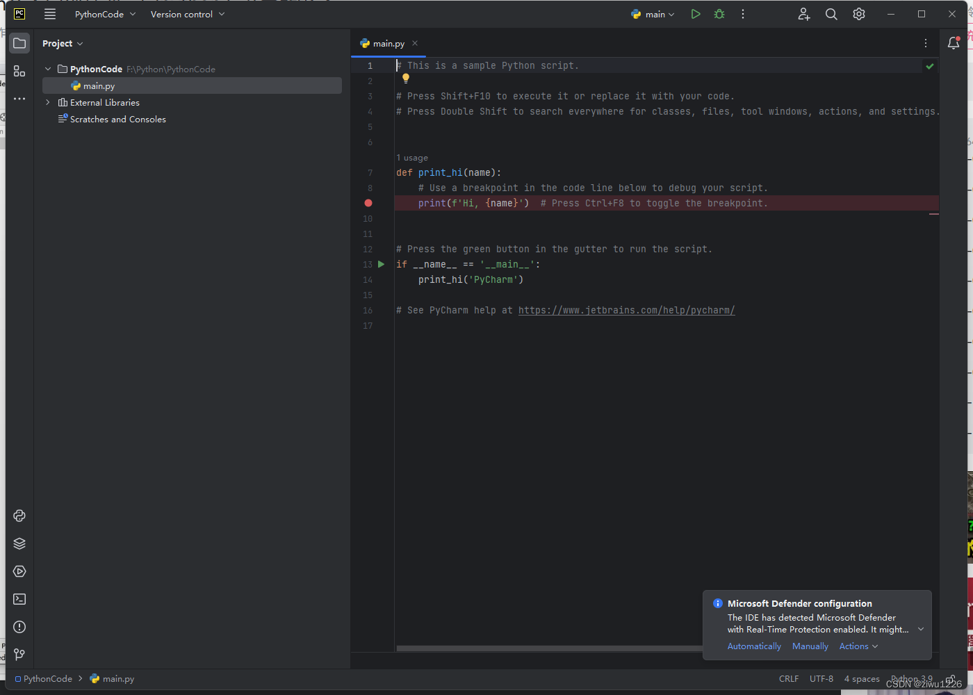This screenshot has height=695, width=973.
Task: Open the notifications bell
Action: click(954, 43)
